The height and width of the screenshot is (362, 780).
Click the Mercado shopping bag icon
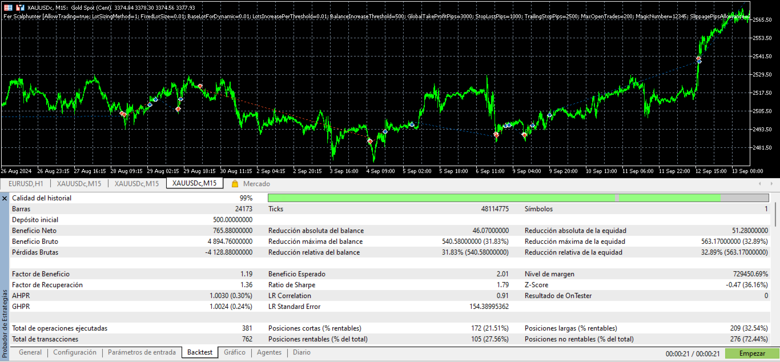235,184
